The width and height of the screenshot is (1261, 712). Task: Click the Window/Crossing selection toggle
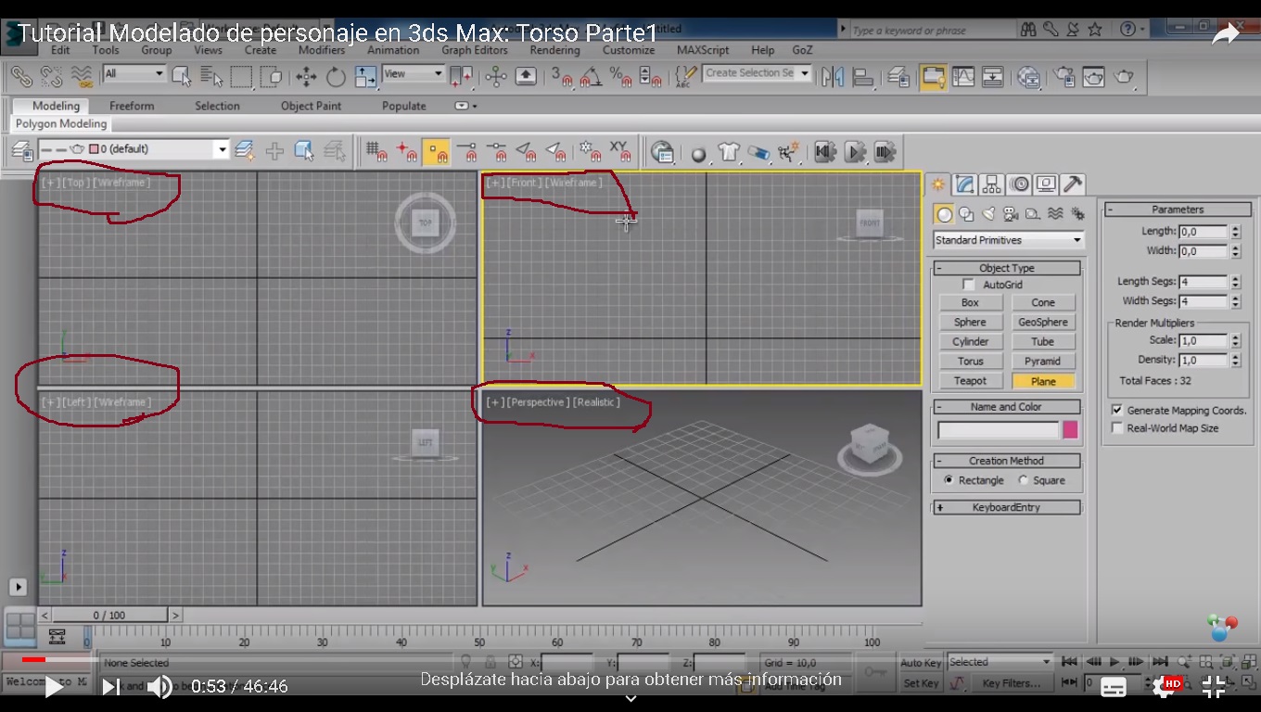pos(272,75)
